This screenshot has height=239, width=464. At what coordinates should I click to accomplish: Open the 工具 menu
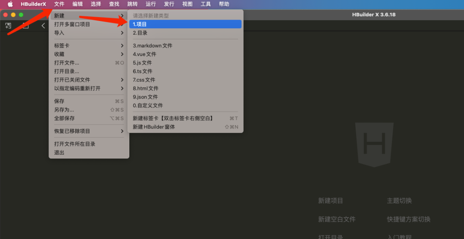pos(206,4)
